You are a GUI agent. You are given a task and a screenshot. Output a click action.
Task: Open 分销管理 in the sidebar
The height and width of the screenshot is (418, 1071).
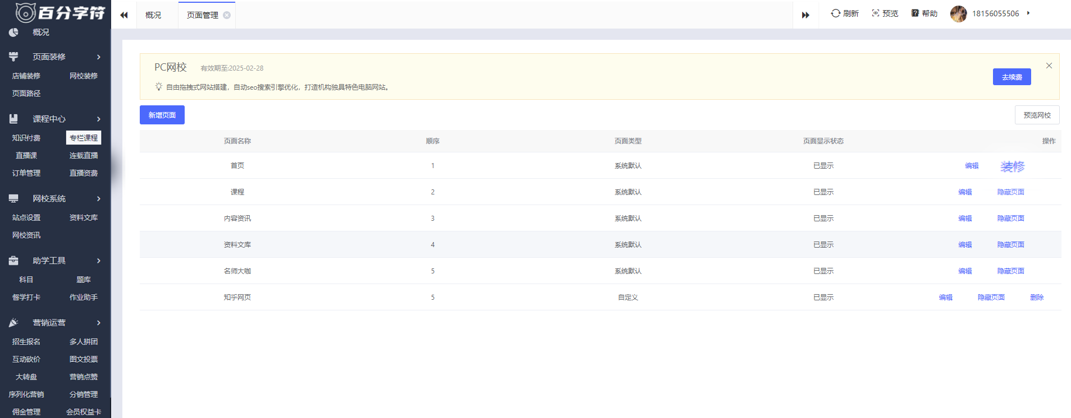coord(84,394)
